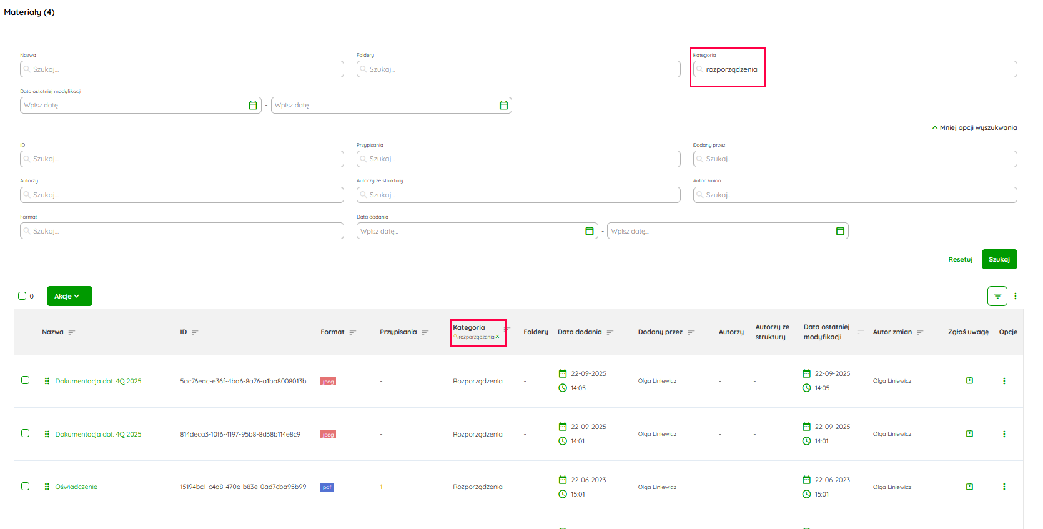Screen dimensions: 1043x529
Task: Expand the Akcje dropdown
Action: pos(69,296)
